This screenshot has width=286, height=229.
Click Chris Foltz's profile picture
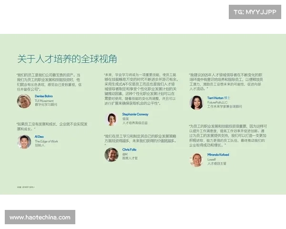tap(111, 154)
